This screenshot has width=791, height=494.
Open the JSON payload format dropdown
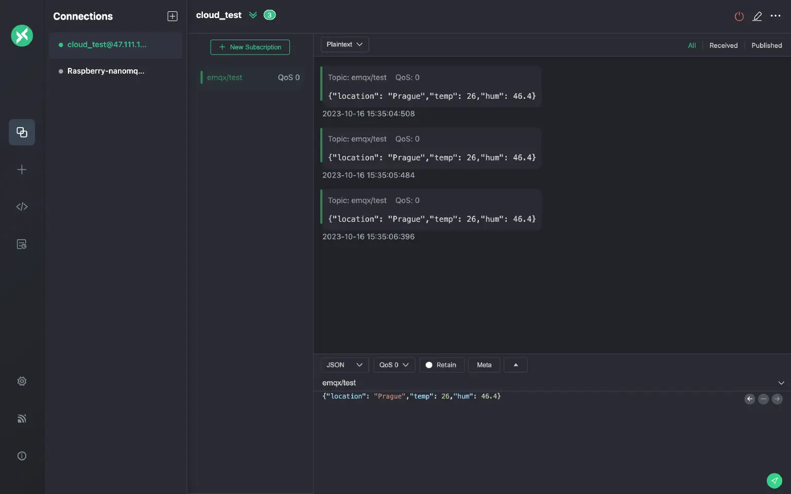(344, 365)
